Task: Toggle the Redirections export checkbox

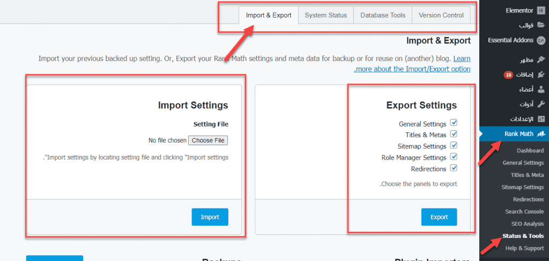Action: [x=454, y=168]
